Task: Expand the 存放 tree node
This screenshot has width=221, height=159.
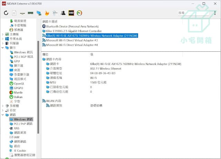Action: (x=3, y=110)
